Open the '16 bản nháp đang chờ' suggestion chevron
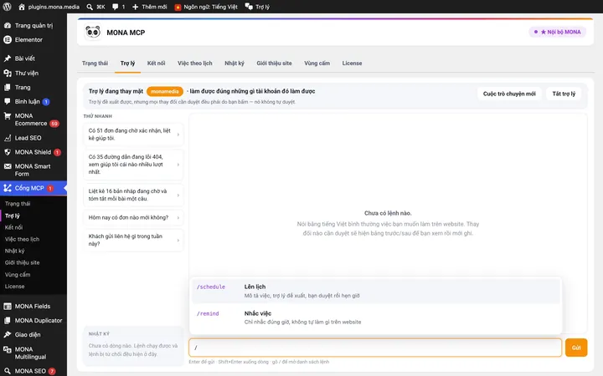Viewport: 603px width, 376px height. coord(178,196)
